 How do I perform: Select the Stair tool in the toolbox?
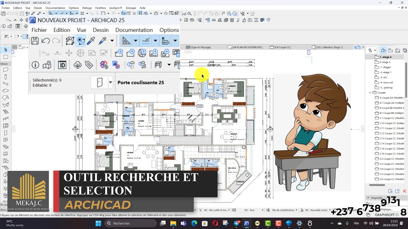point(5,112)
